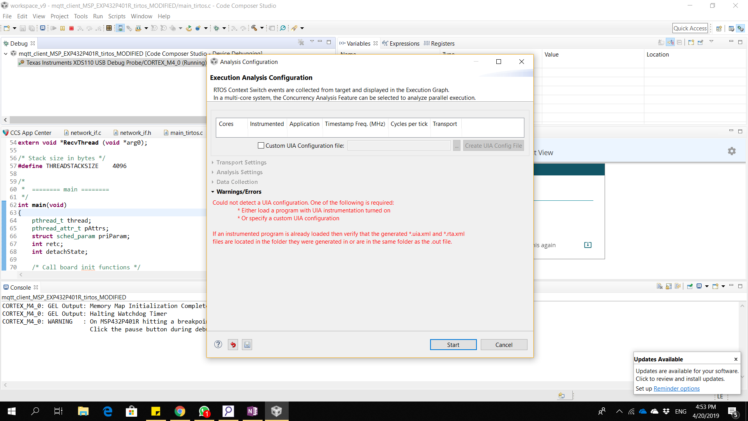Viewport: 748px width, 421px height.
Task: Open the Reminder options link
Action: [x=676, y=389]
